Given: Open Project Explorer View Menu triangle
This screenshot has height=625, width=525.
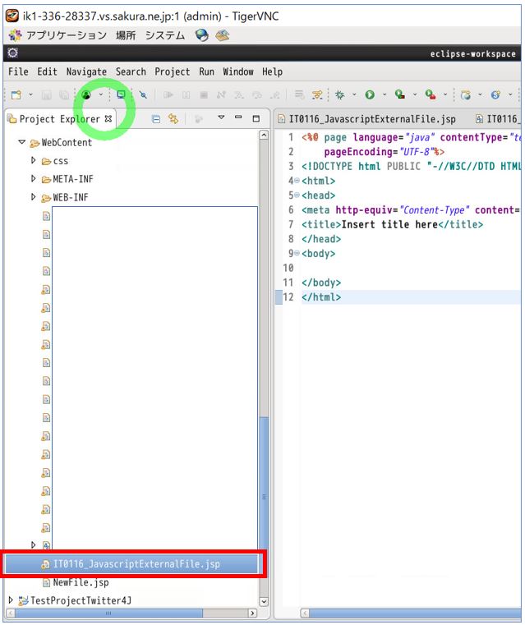Looking at the screenshot, I should [221, 117].
